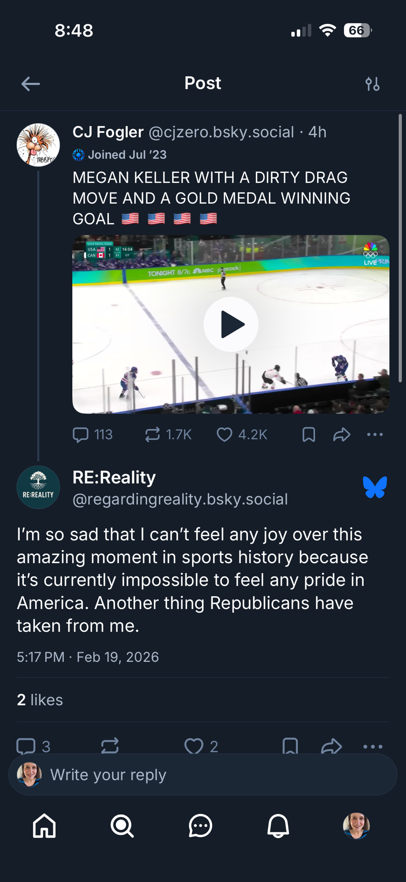
Task: Like the RE:Reality post
Action: pyautogui.click(x=193, y=746)
